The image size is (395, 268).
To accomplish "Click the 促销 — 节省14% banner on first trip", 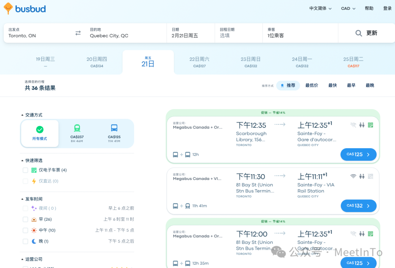I will point(273,112).
